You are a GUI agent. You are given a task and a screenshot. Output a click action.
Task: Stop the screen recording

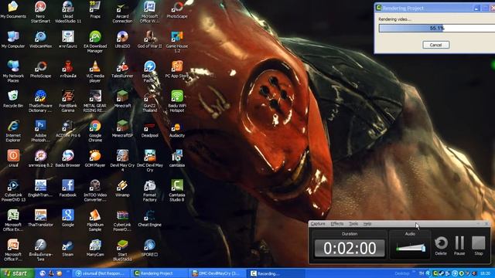[x=478, y=246]
